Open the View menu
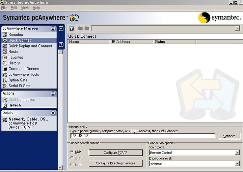Image resolution: width=243 pixels, height=172 pixels. 25,8
